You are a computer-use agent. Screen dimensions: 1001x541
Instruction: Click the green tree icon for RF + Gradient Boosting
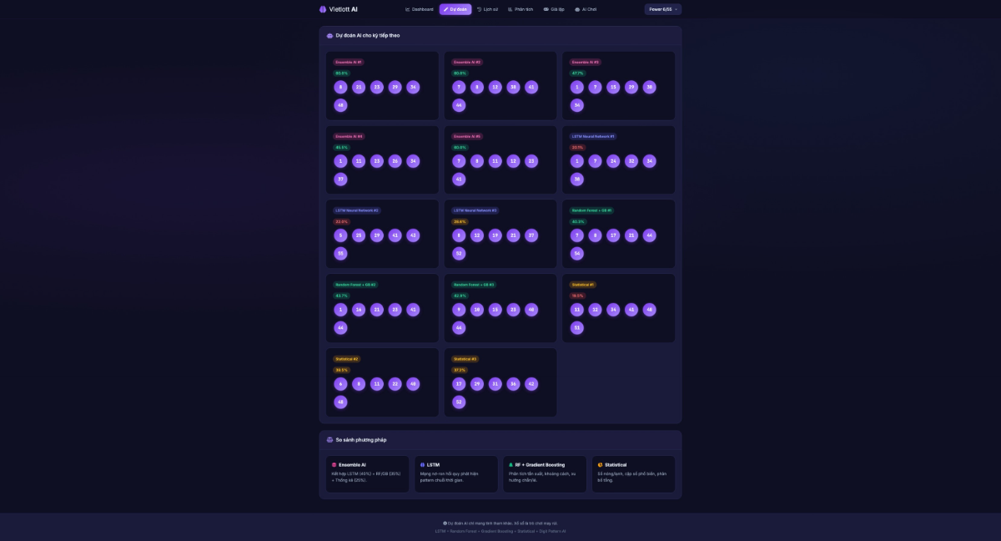coord(511,465)
